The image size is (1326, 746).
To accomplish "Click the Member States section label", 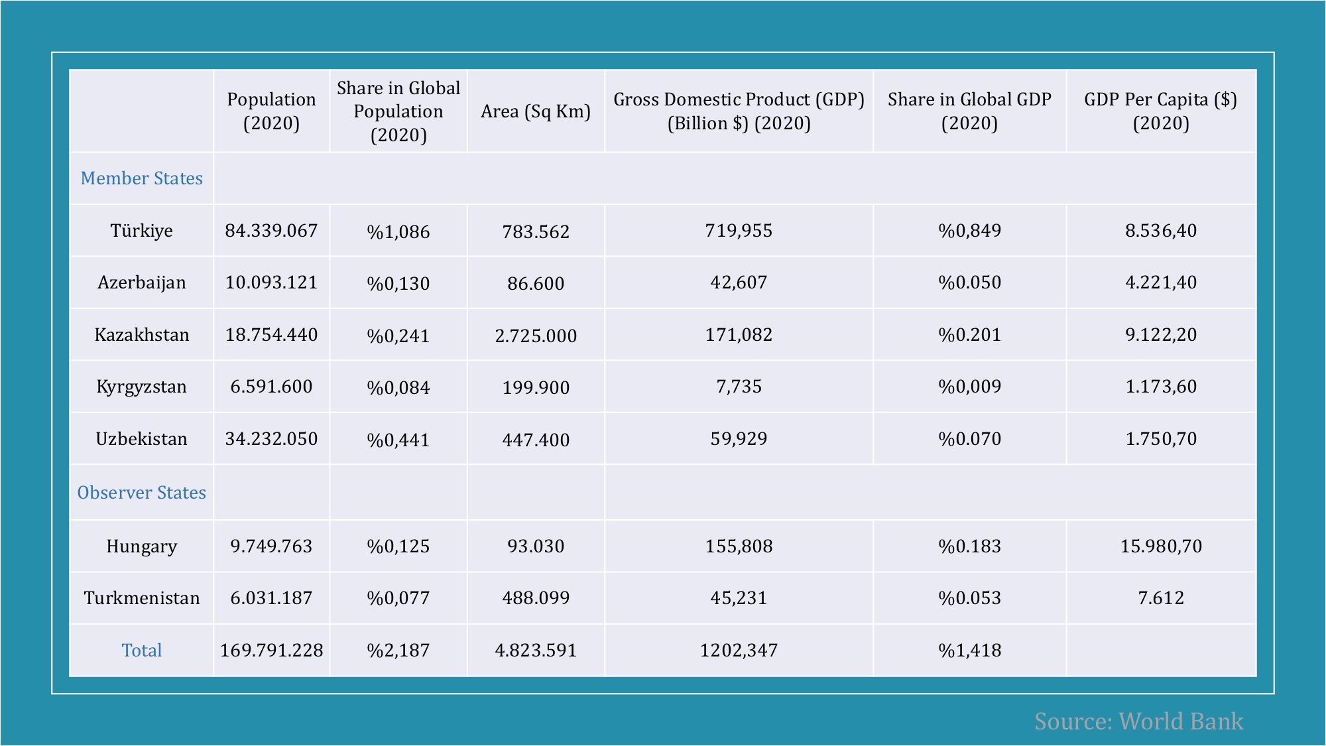I will point(141,178).
